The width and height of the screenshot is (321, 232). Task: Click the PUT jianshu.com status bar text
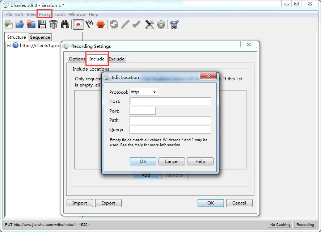pos(47,224)
